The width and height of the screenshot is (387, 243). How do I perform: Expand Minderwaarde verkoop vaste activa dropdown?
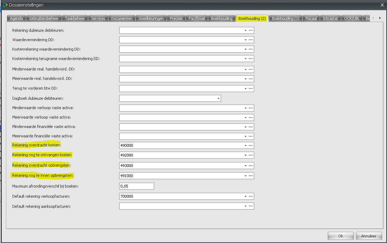point(245,108)
